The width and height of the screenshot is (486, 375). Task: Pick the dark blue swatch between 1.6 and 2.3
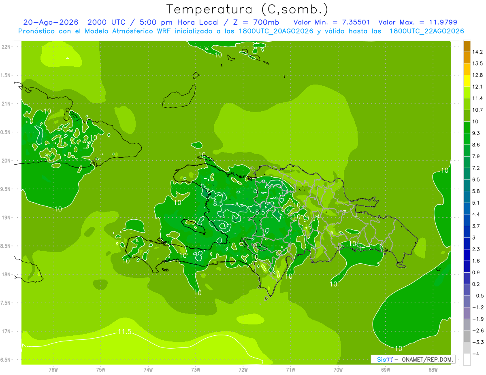coord(467,255)
